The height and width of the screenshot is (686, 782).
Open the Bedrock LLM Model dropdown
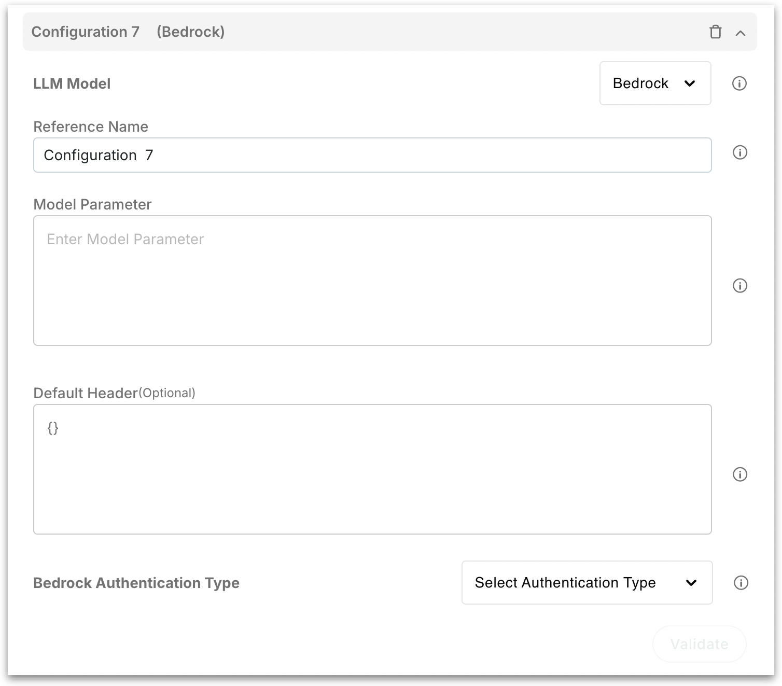tap(654, 83)
